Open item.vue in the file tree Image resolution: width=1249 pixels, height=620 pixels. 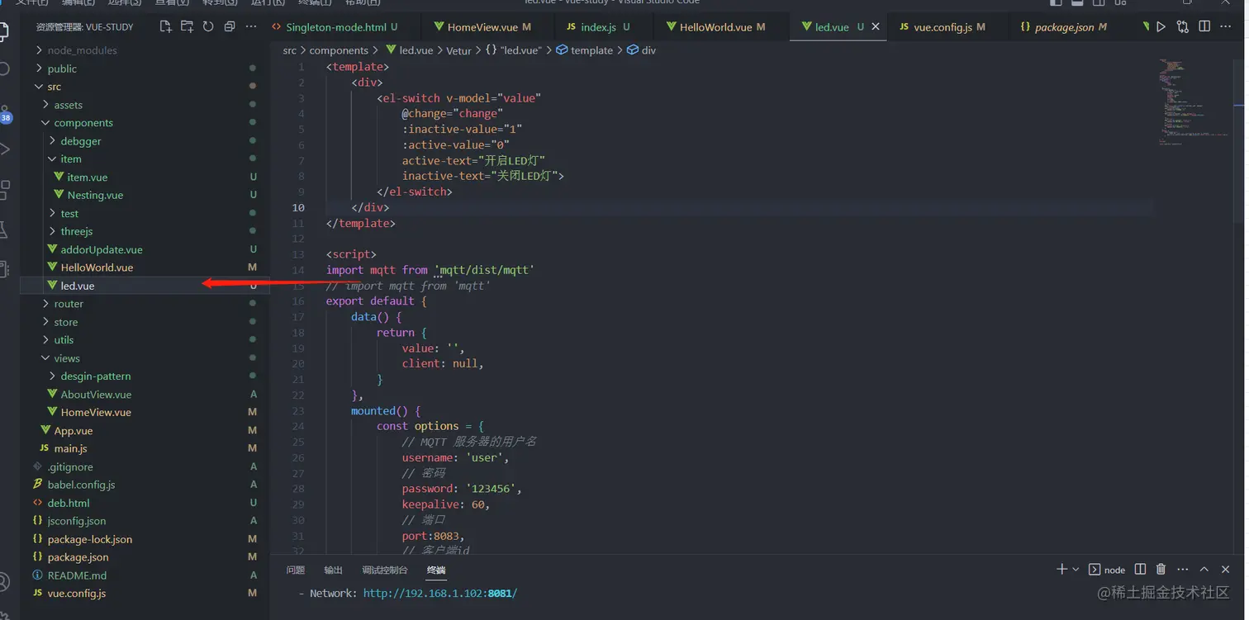[x=144, y=177]
